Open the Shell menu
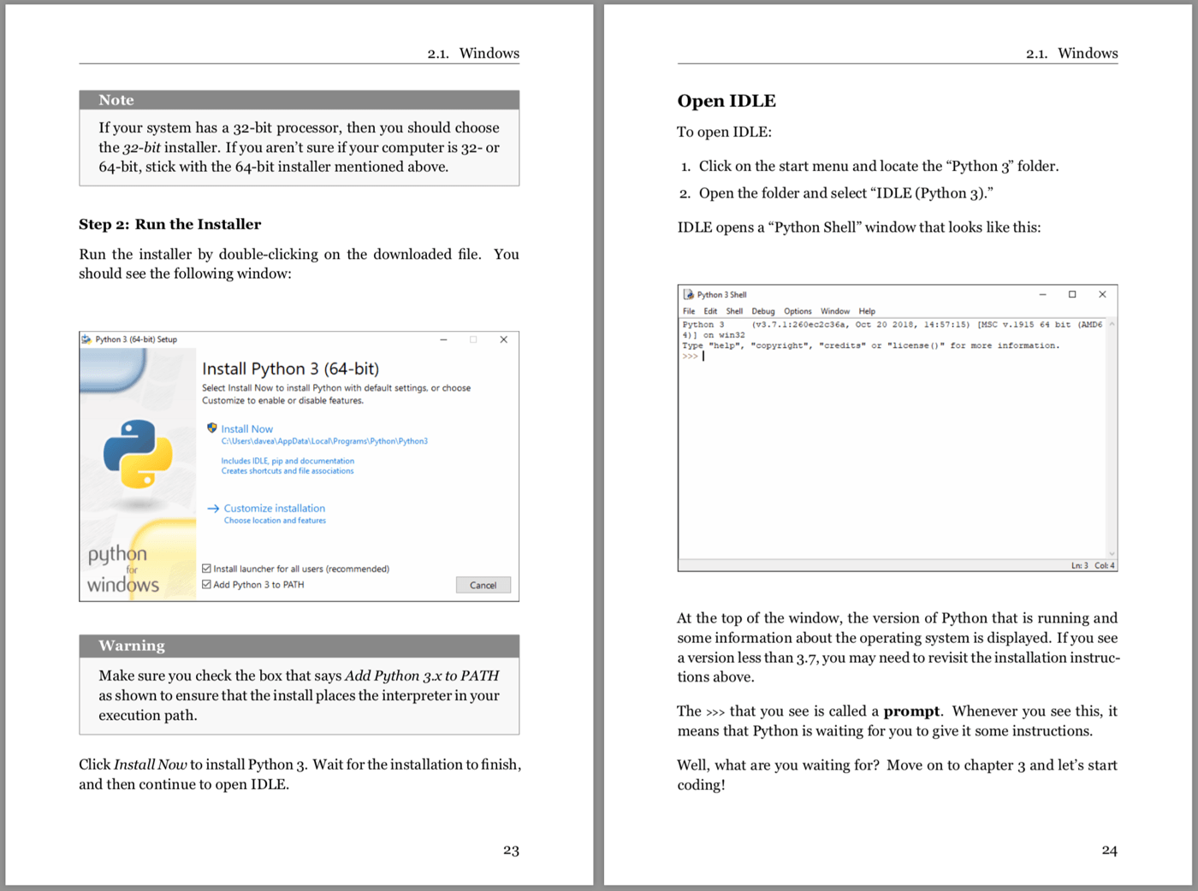1198x891 pixels. pyautogui.click(x=734, y=310)
